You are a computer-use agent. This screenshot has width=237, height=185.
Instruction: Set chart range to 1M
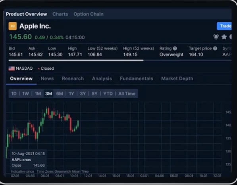point(38,93)
